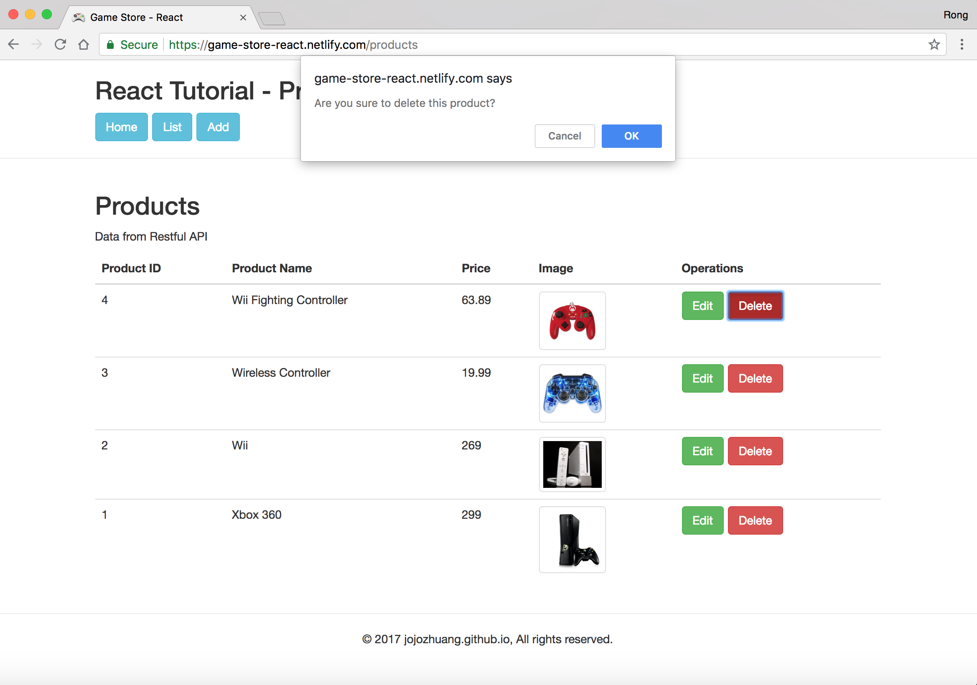The width and height of the screenshot is (977, 685).
Task: Click the footer copyright text
Action: [487, 639]
